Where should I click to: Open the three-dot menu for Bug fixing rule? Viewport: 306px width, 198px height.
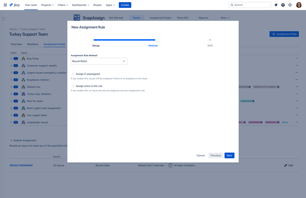[297, 58]
